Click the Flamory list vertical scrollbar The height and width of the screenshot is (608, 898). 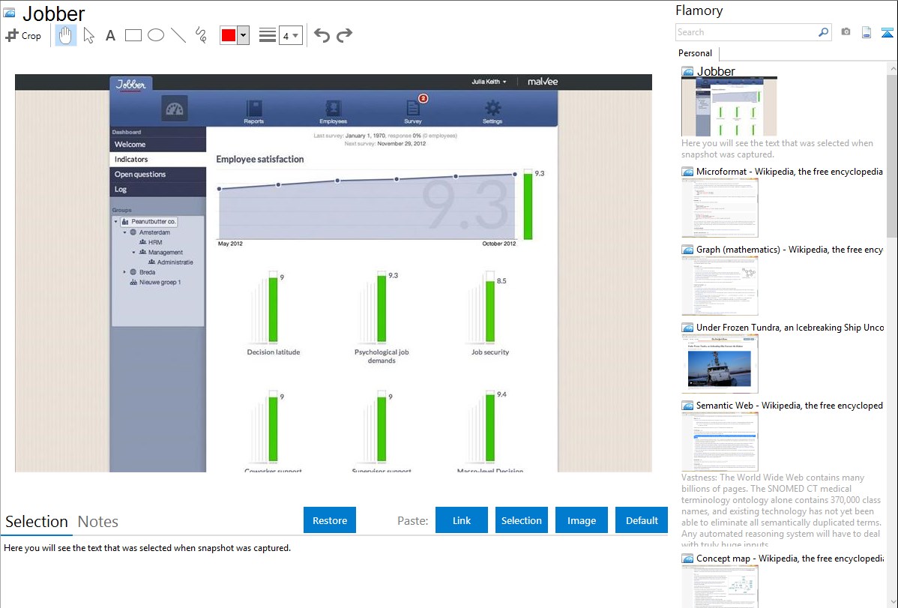pyautogui.click(x=892, y=154)
